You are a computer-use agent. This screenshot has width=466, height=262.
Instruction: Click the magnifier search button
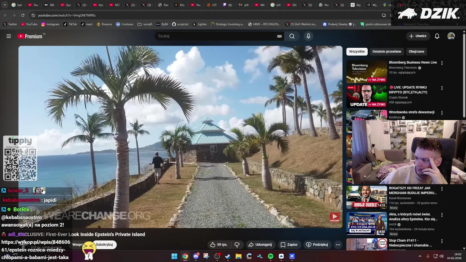coord(292,36)
